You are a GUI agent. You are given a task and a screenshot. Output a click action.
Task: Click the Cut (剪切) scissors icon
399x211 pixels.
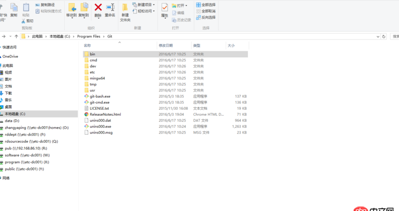pyautogui.click(x=23, y=21)
